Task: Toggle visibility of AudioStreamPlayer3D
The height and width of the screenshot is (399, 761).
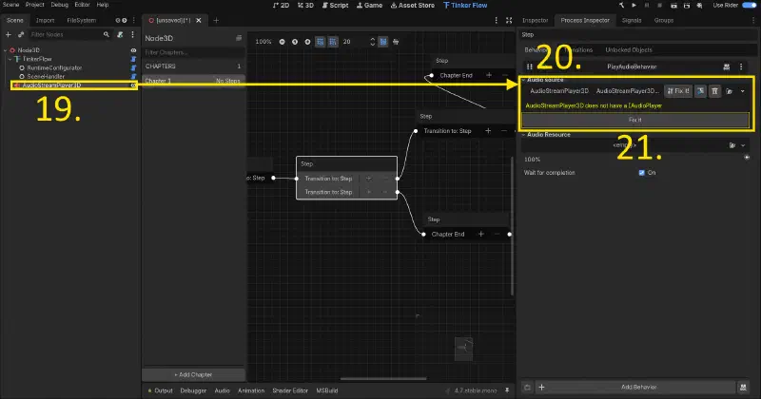Action: tap(133, 85)
